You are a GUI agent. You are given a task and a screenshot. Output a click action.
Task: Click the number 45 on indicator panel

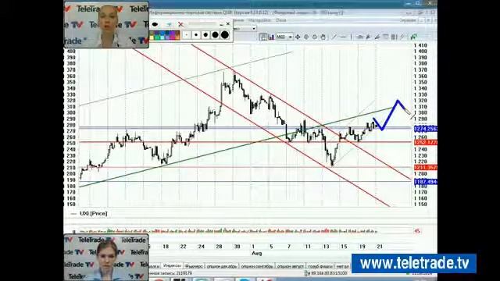417,231
